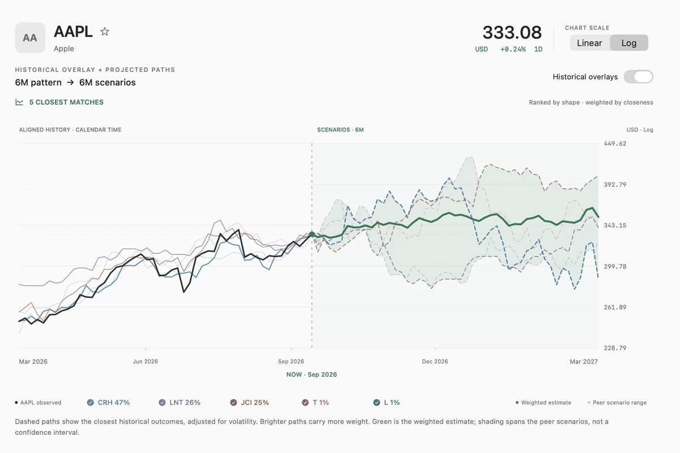680x453 pixels.
Task: Click the Historical overlays label text
Action: click(585, 76)
